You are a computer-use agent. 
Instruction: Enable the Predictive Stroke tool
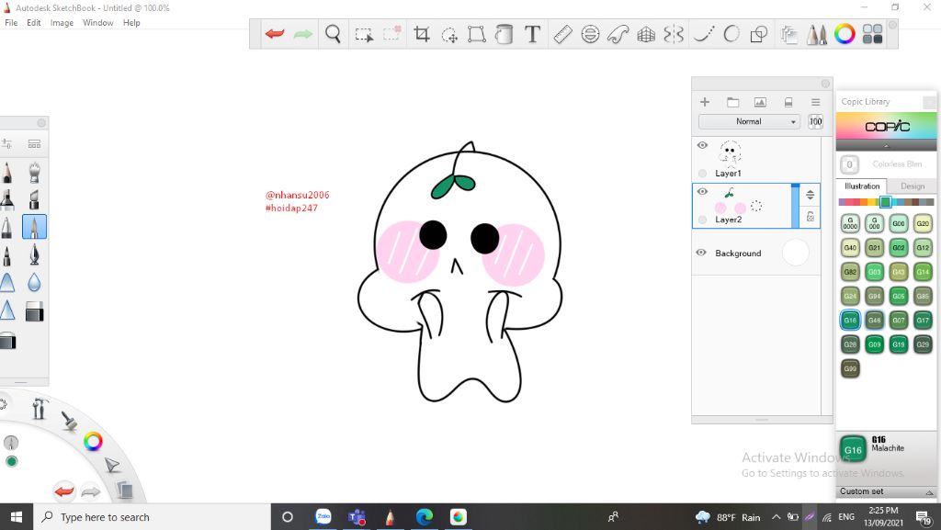click(731, 34)
